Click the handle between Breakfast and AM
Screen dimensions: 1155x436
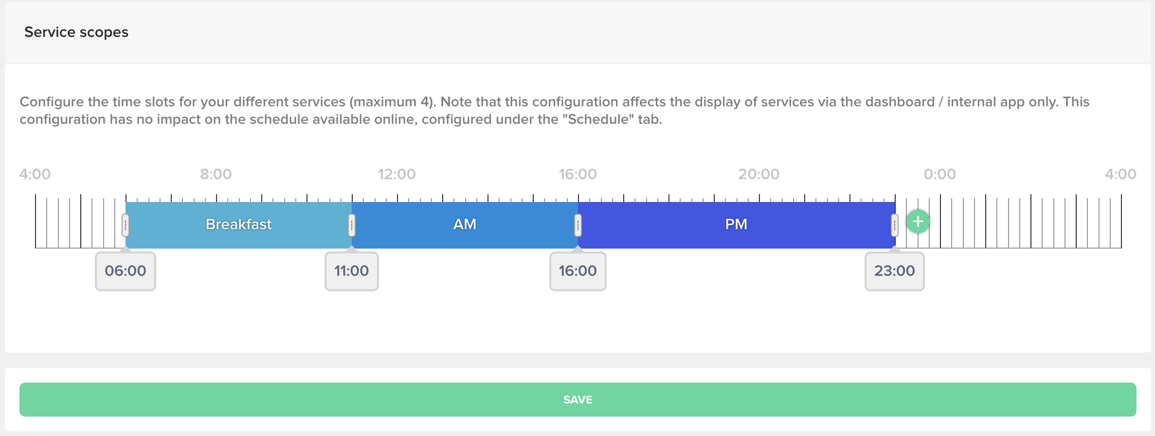pos(352,225)
